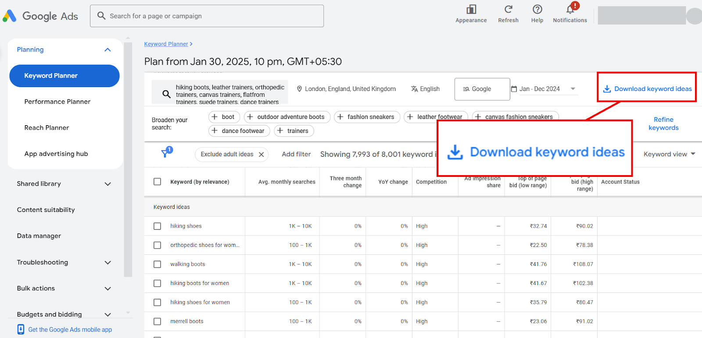Click the language translate icon

coord(415,89)
